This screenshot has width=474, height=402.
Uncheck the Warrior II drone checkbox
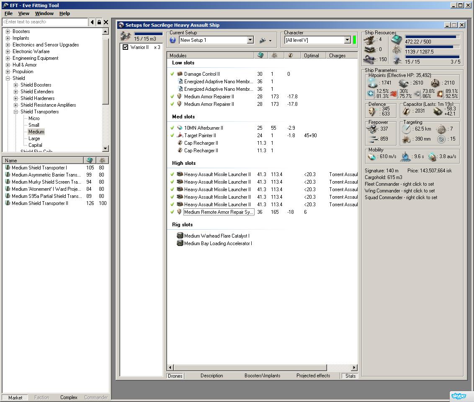tap(126, 47)
